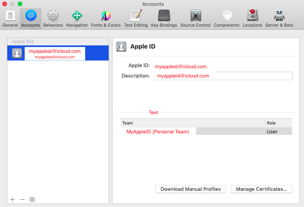Open Locations preferences icon
304x207 pixels.
252,15
